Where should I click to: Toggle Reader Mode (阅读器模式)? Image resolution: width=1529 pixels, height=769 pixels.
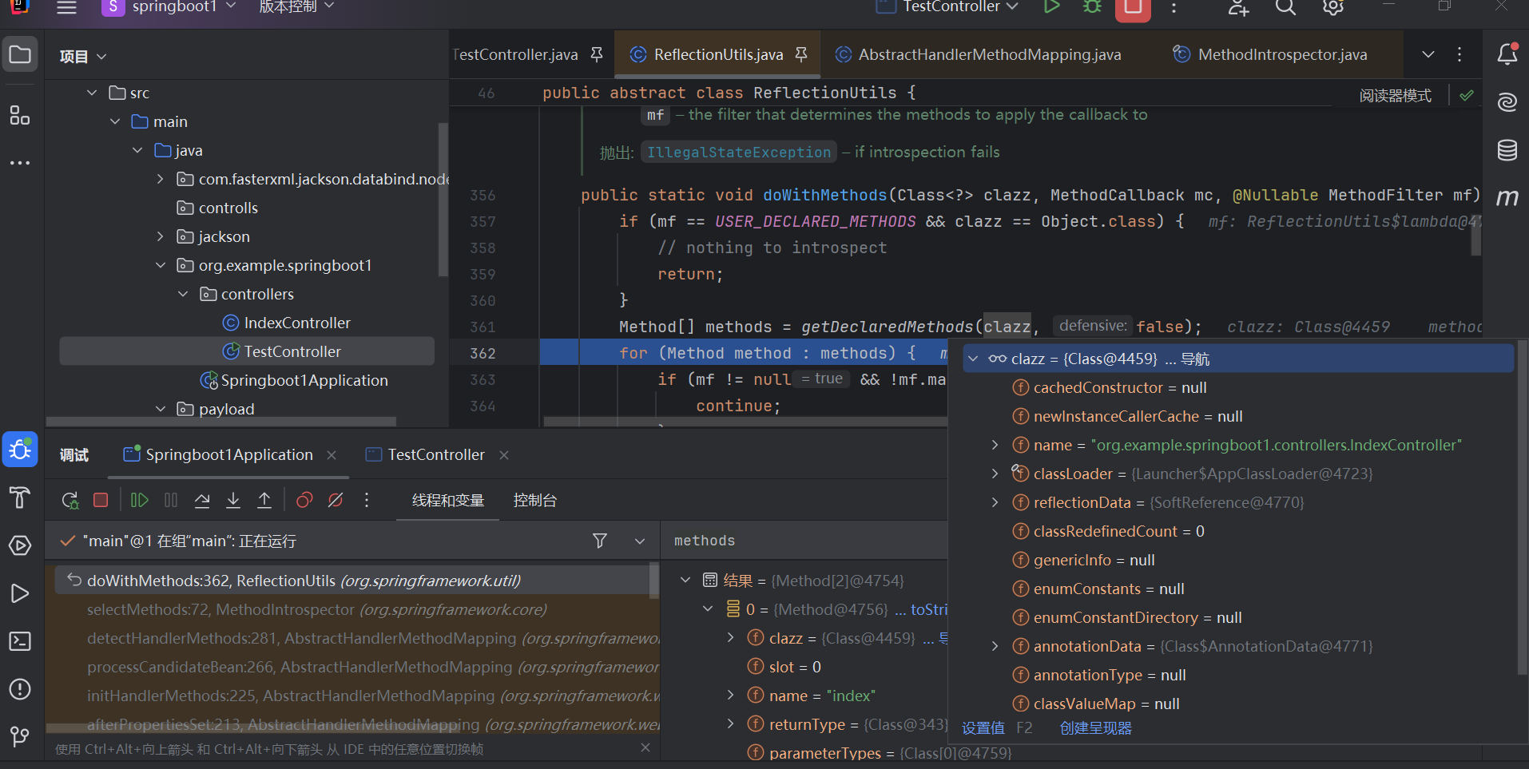pos(1395,96)
